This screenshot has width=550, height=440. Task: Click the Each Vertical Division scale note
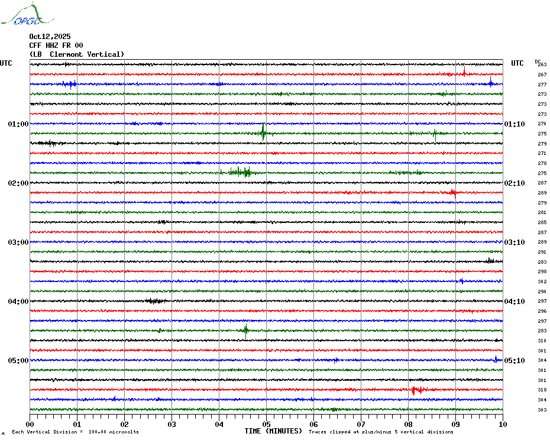tap(75, 432)
